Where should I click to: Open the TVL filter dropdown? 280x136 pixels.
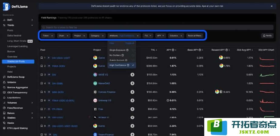[148, 36]
